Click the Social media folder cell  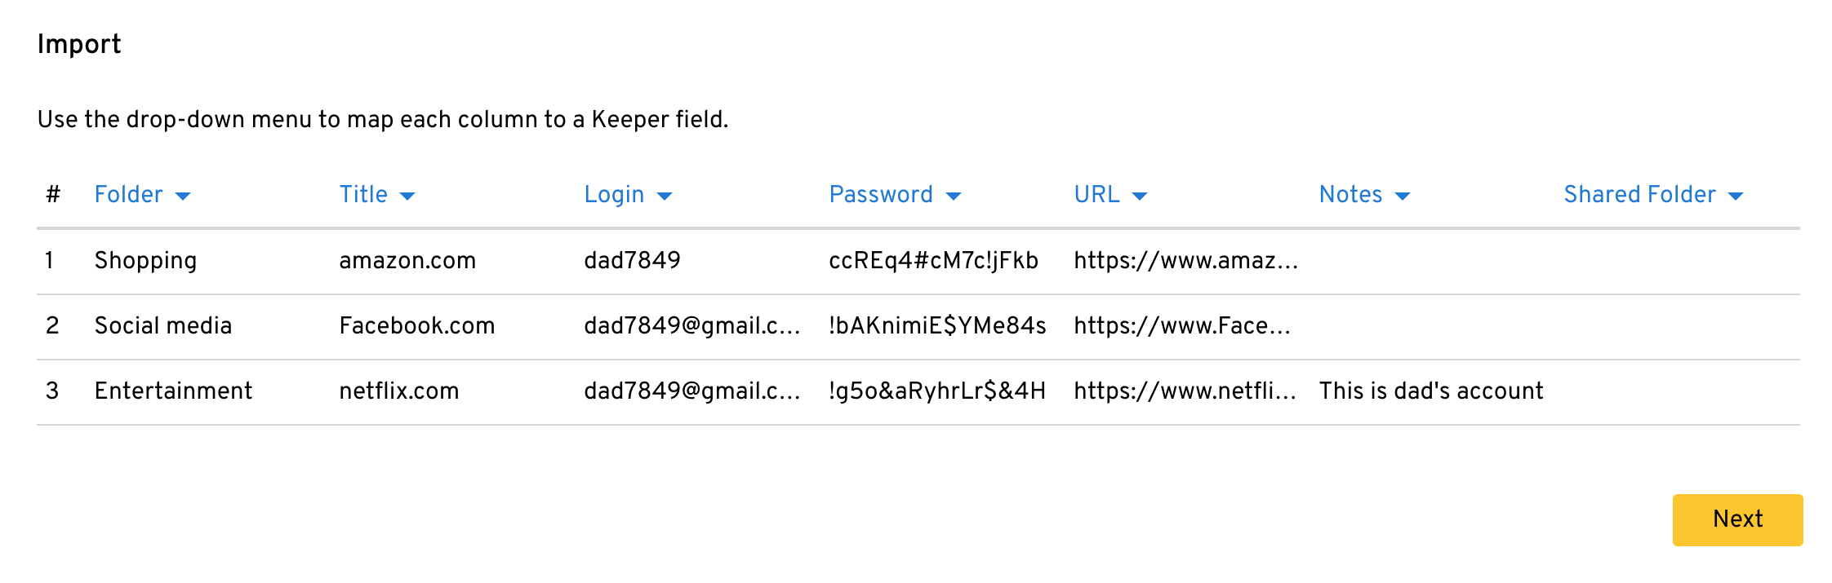point(163,326)
